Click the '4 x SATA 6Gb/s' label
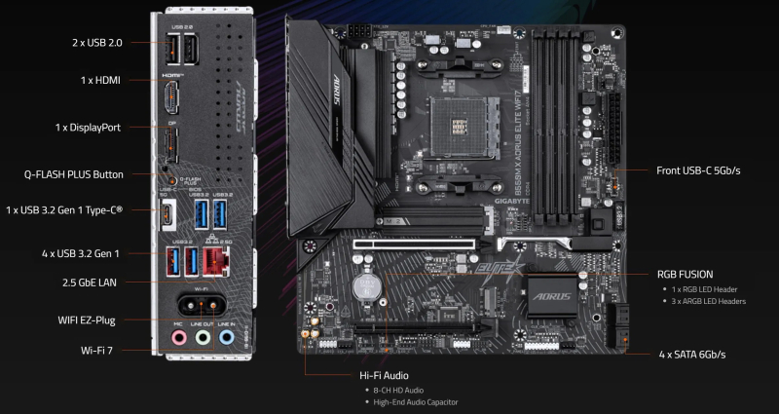Screen dimensions: 779x414 692,355
